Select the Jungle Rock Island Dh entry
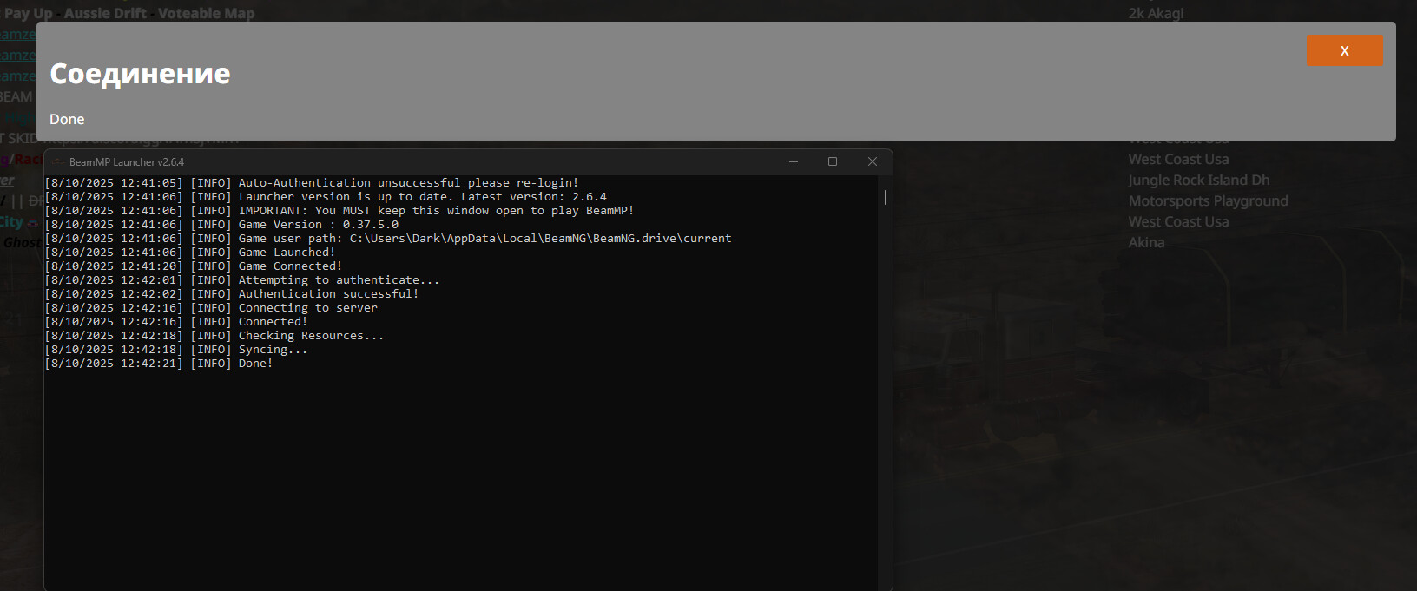 click(1198, 180)
